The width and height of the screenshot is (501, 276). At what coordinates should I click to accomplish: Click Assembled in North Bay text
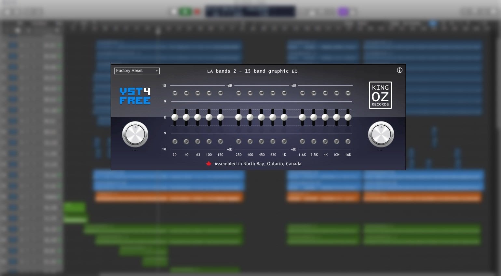click(258, 164)
